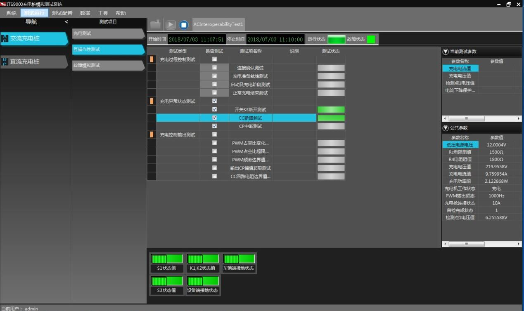This screenshot has width=524, height=311.
Task: Uncheck the CP中断测试 checkbox
Action: (x=214, y=126)
